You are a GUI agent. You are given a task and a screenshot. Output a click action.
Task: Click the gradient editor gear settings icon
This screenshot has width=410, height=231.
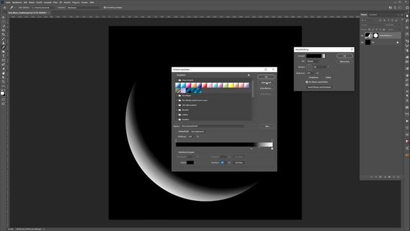click(x=249, y=75)
